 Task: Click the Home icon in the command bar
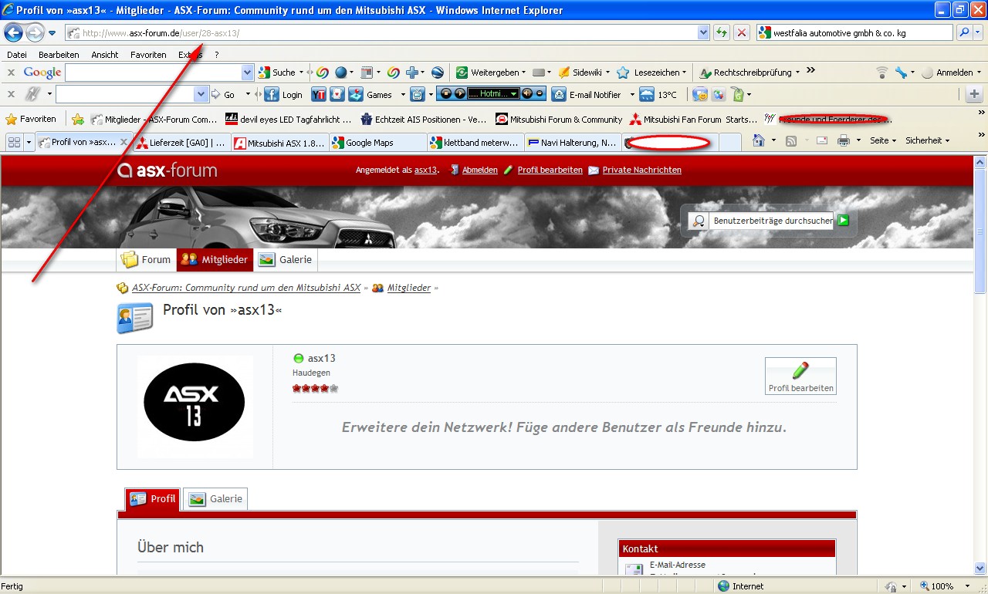(x=759, y=140)
